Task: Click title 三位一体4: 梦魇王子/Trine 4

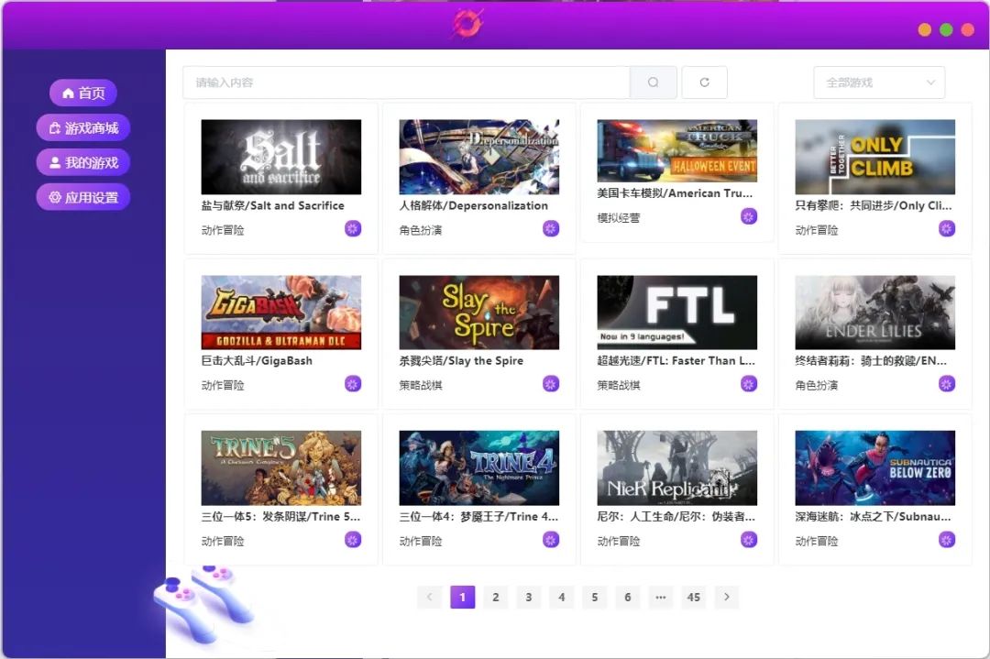Action: click(478, 517)
